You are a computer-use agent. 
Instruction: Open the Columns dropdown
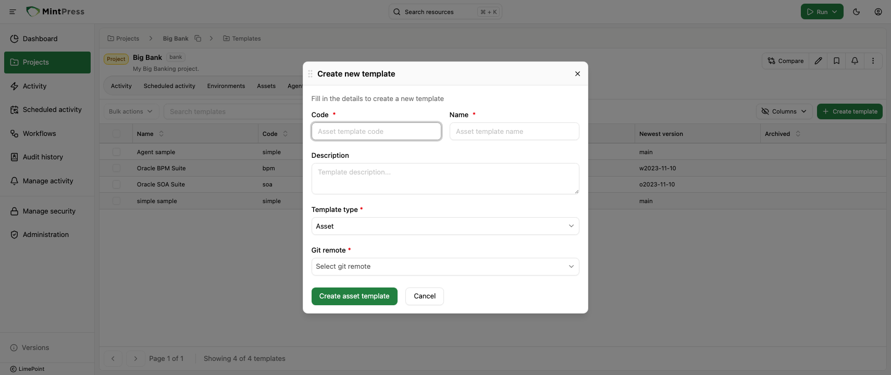click(784, 111)
